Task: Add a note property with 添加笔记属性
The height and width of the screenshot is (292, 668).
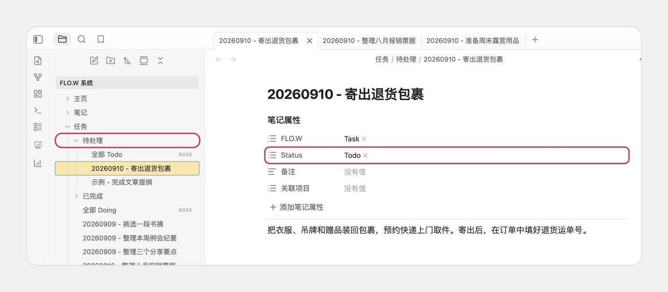Action: pos(296,207)
